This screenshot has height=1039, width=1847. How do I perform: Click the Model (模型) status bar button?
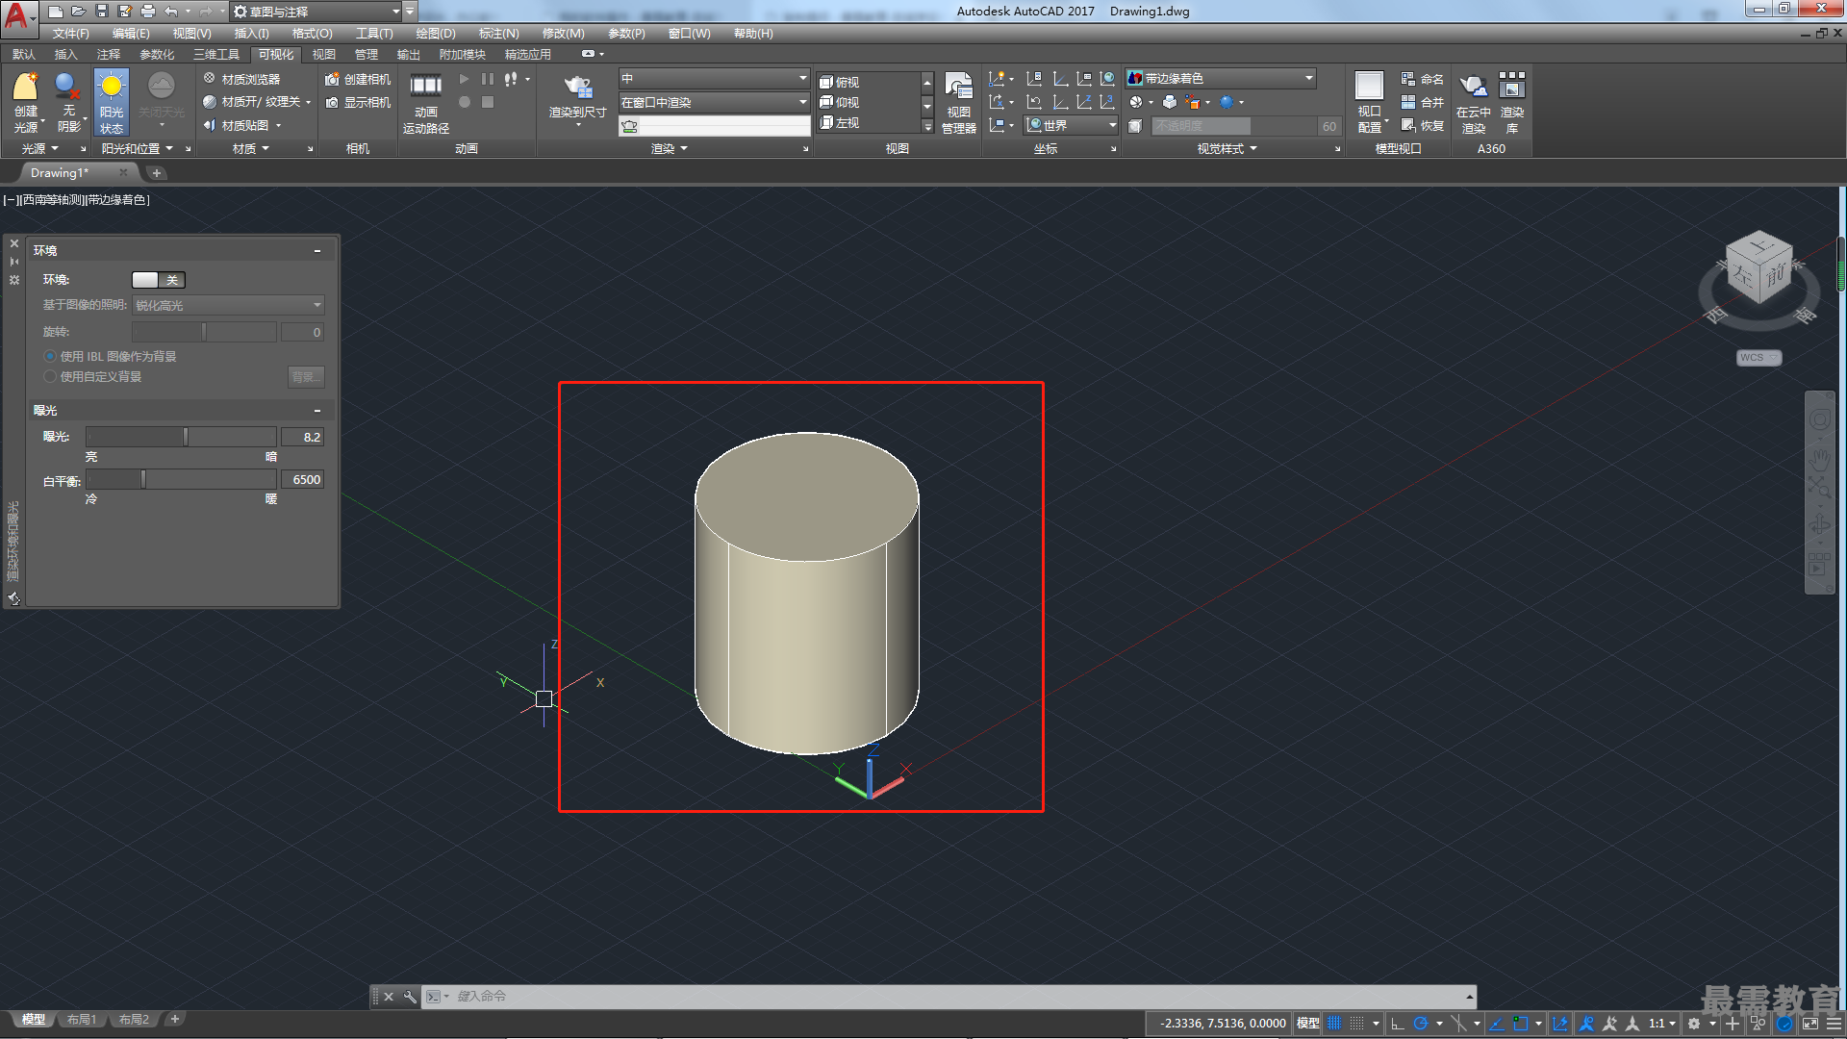pos(1307,1024)
